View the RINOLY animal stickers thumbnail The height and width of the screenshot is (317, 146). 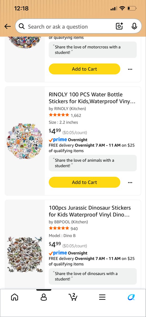coord(25,141)
